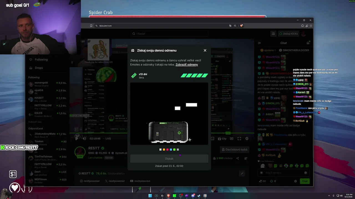Open the chat settings gear
Viewport: 355px width, 199px height.
tap(295, 181)
